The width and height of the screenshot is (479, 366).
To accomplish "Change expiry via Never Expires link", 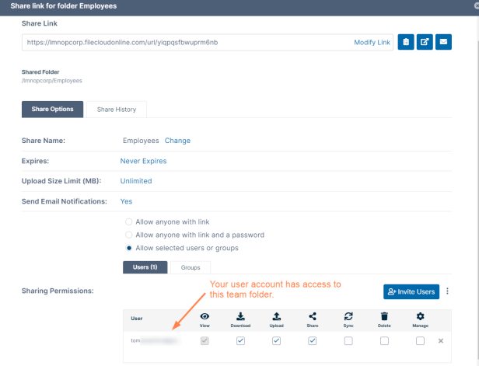I will tap(143, 161).
